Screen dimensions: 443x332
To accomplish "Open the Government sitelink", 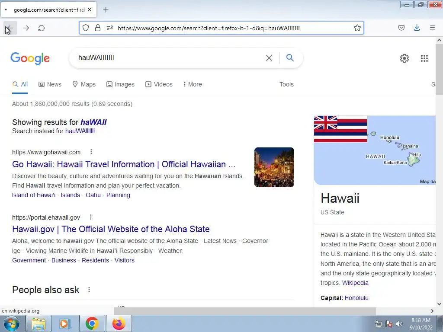I will (x=29, y=260).
